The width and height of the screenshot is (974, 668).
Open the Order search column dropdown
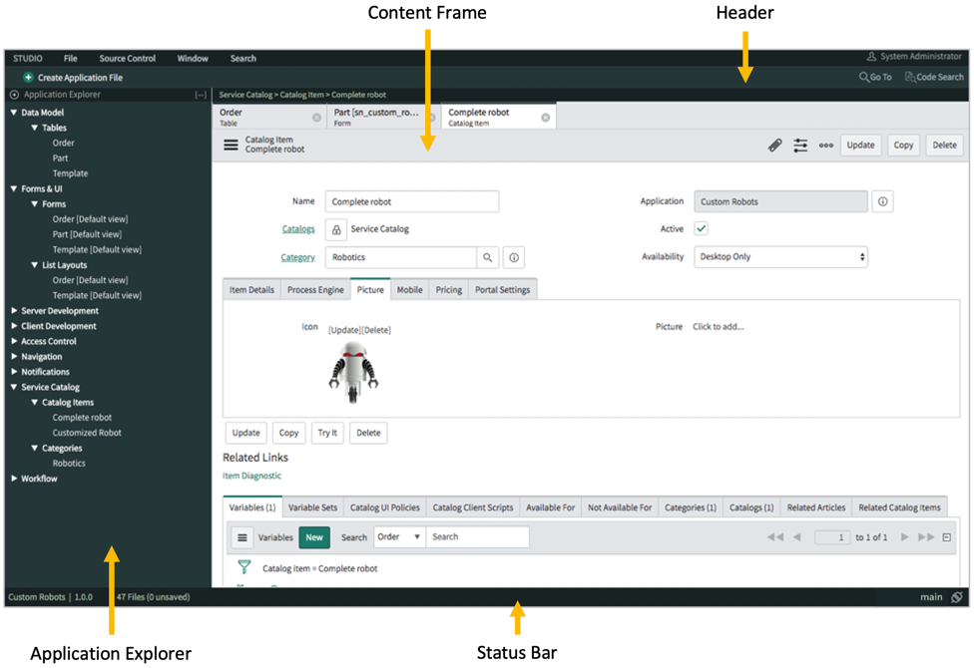(x=398, y=537)
